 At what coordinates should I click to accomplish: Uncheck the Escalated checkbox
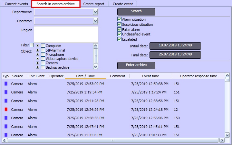tap(119, 39)
